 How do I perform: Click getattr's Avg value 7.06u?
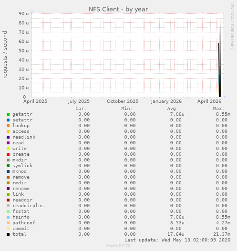tap(177, 114)
